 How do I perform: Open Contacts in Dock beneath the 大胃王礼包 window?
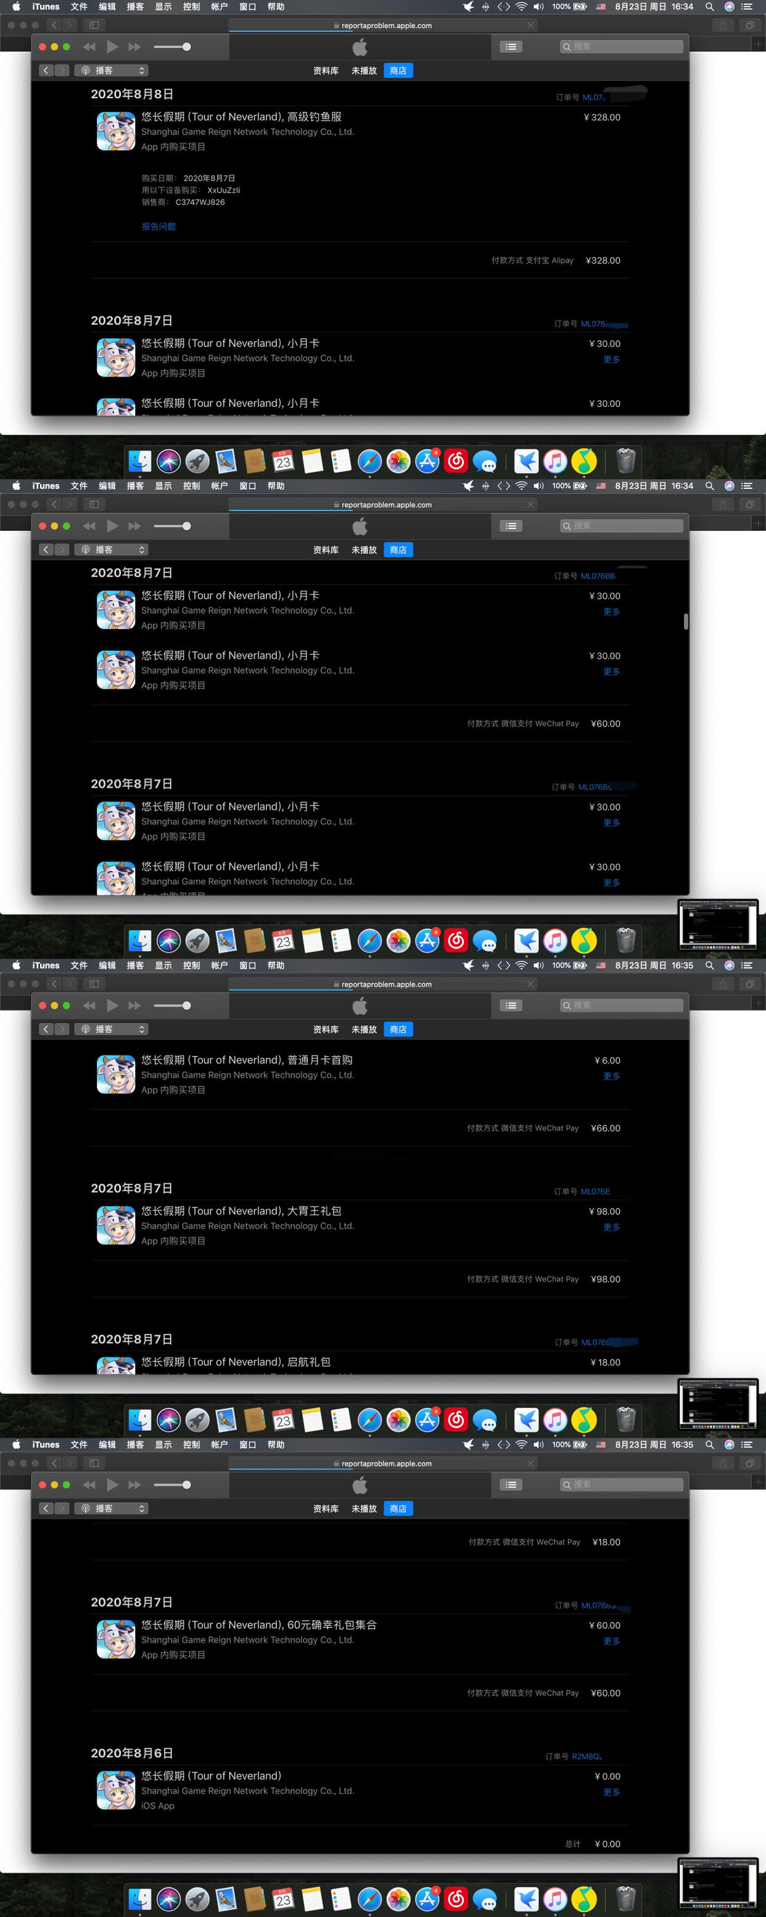pos(254,1420)
